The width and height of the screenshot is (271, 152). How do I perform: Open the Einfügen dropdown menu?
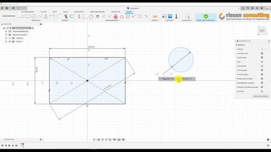coord(170,20)
